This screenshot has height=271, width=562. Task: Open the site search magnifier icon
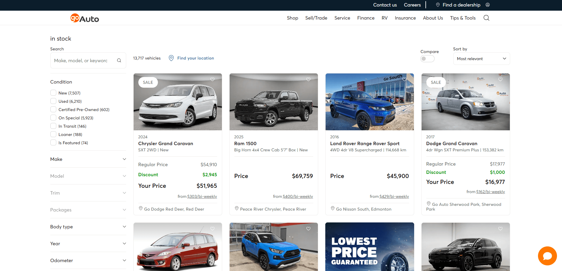pos(486,18)
